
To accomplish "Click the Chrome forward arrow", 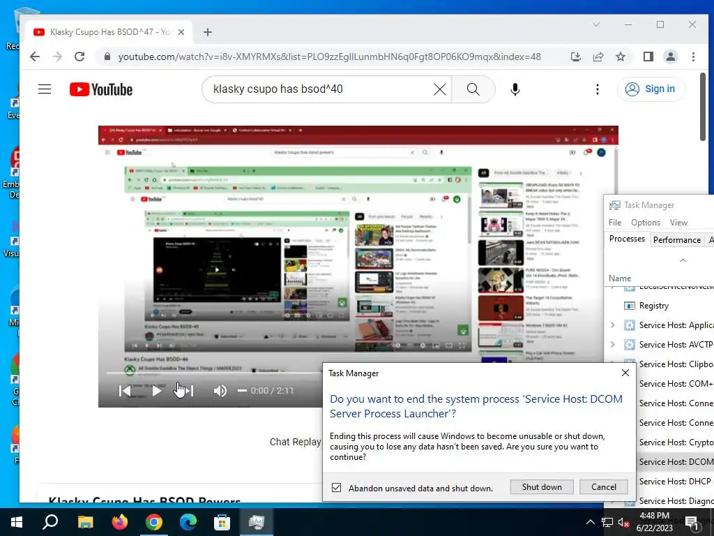I will pyautogui.click(x=57, y=57).
